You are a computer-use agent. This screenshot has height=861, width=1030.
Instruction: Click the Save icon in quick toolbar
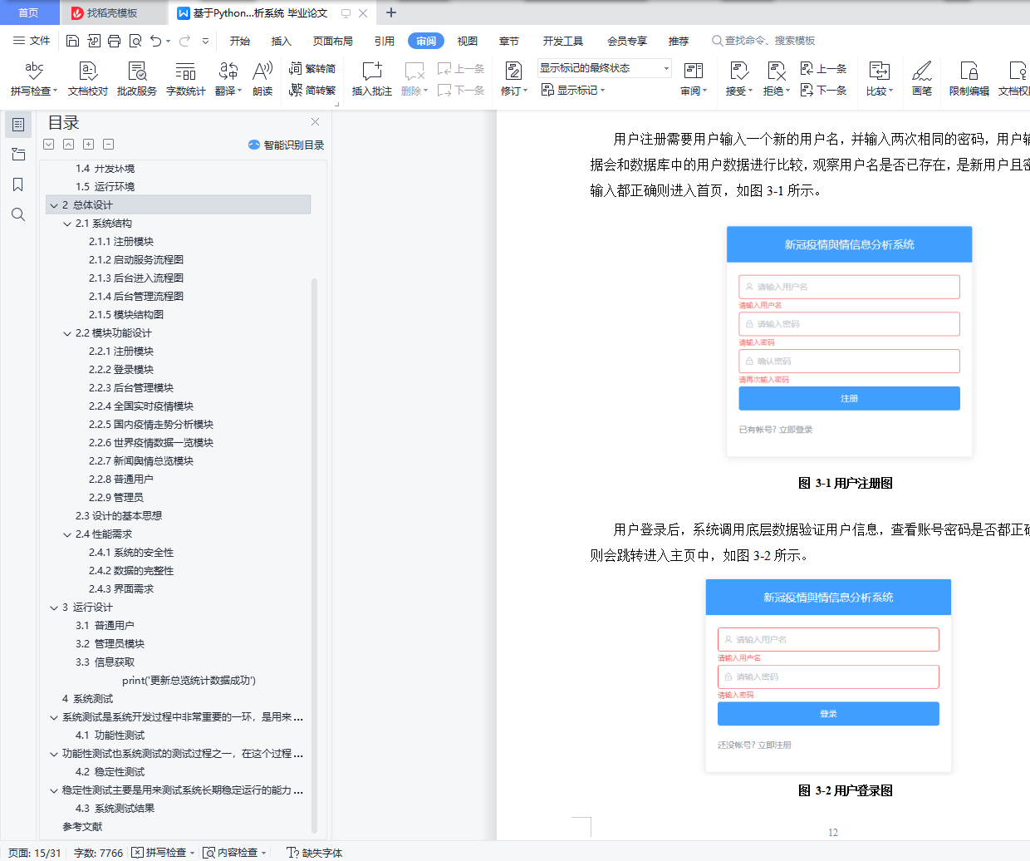pyautogui.click(x=72, y=41)
